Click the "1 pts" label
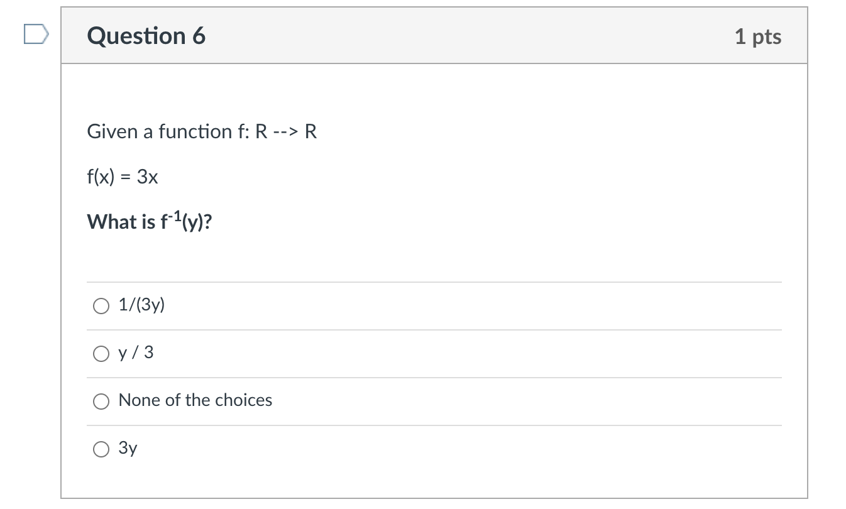Image resolution: width=846 pixels, height=509 pixels. pyautogui.click(x=759, y=36)
